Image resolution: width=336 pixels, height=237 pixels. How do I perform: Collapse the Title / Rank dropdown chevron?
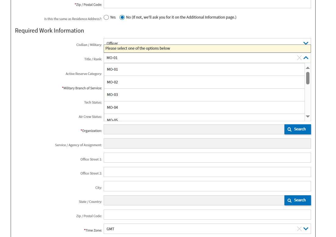pos(306,58)
